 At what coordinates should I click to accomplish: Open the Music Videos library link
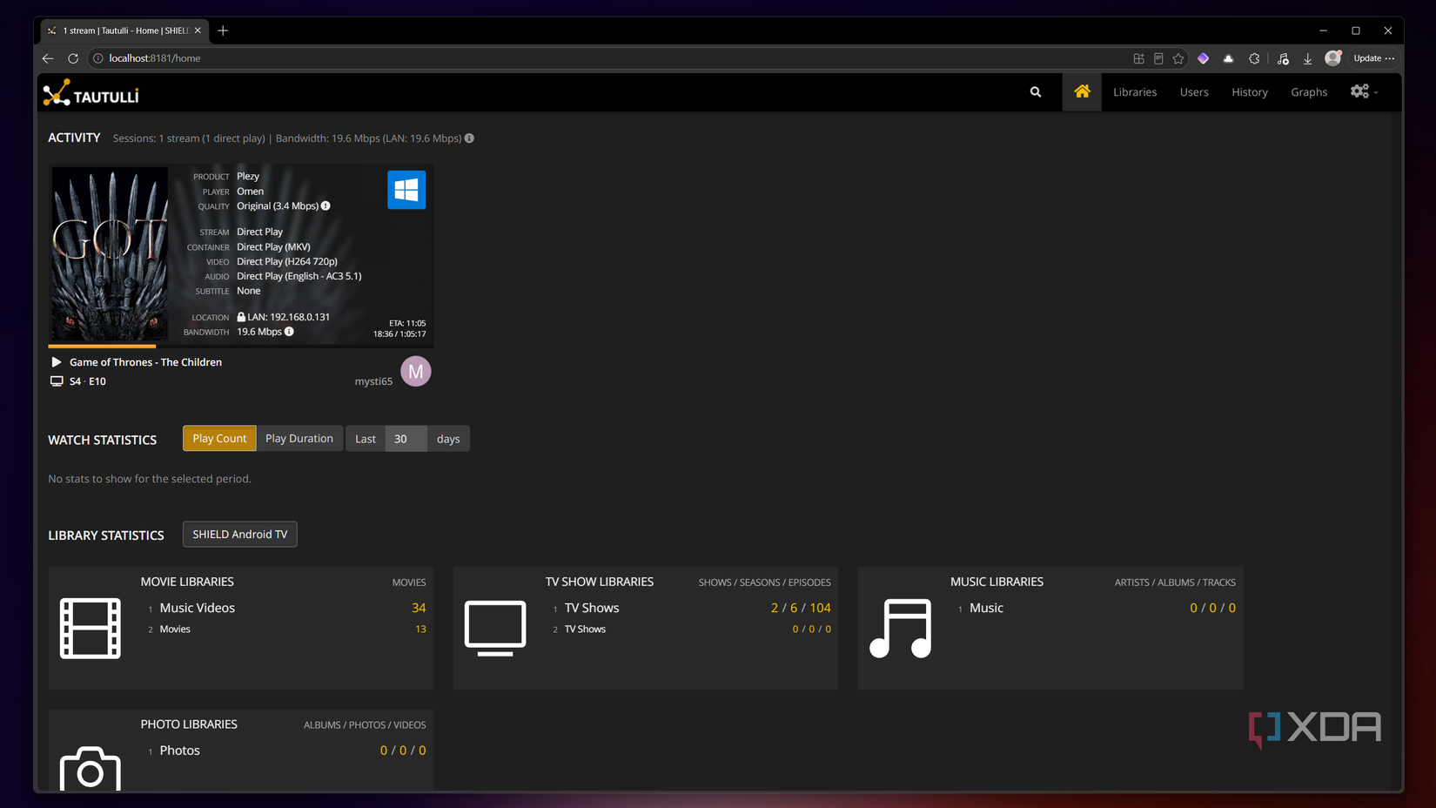[198, 608]
